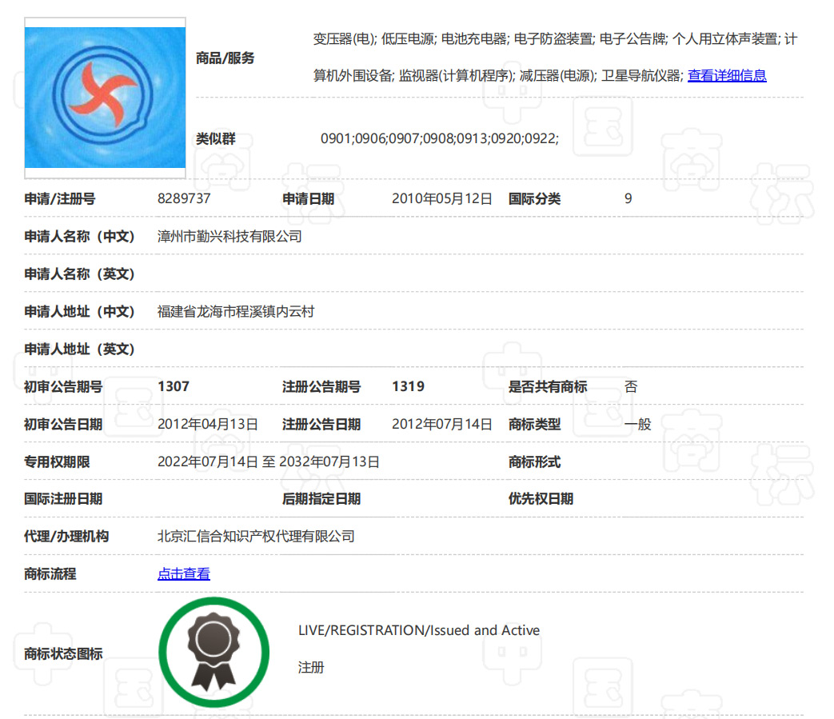This screenshot has width=834, height=719.
Task: Click the 申请人地址（中文） label
Action: 79,312
